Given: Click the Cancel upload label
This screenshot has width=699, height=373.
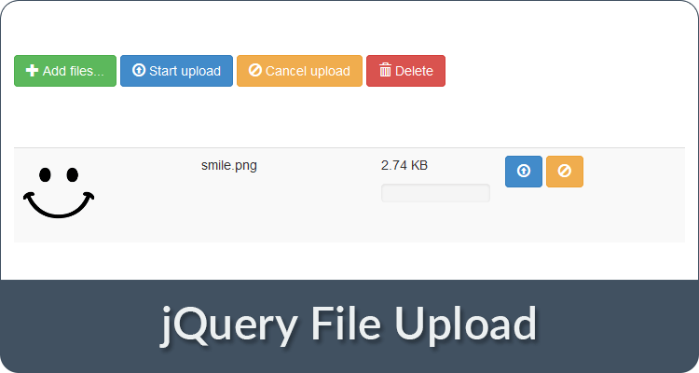Looking at the screenshot, I should tap(308, 71).
